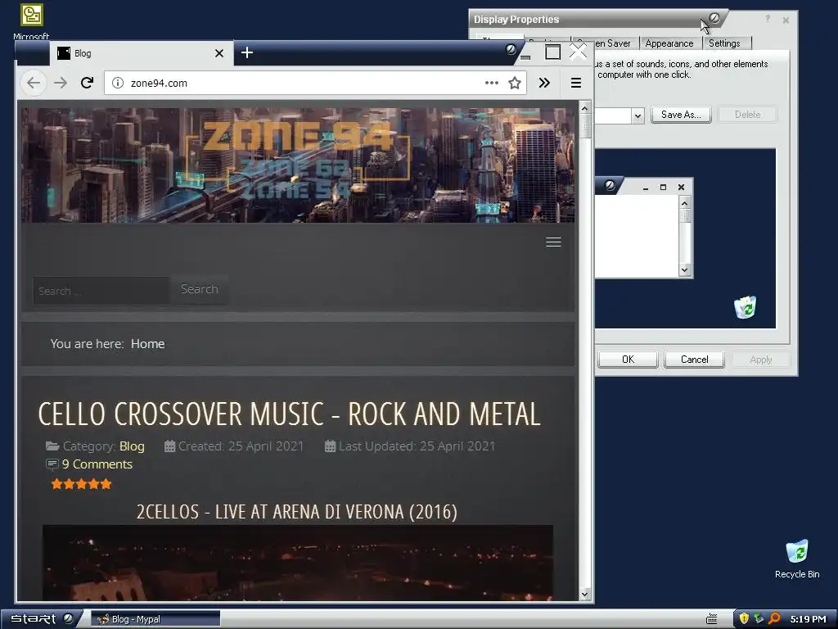Maximize the Mypal browser window
Screen dimensions: 838x629
pyautogui.click(x=552, y=52)
